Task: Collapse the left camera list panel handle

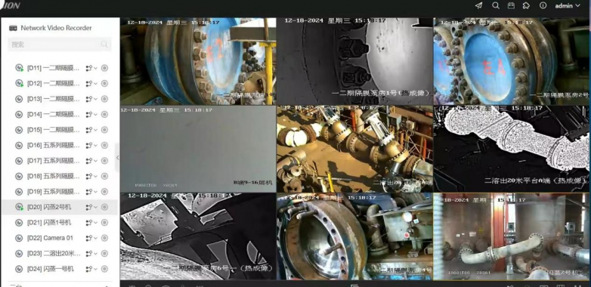Action: pos(117,157)
